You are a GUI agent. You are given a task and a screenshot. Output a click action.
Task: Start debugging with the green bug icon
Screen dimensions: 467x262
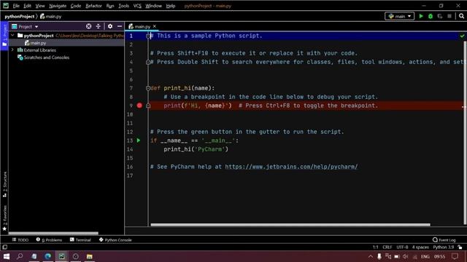[431, 16]
